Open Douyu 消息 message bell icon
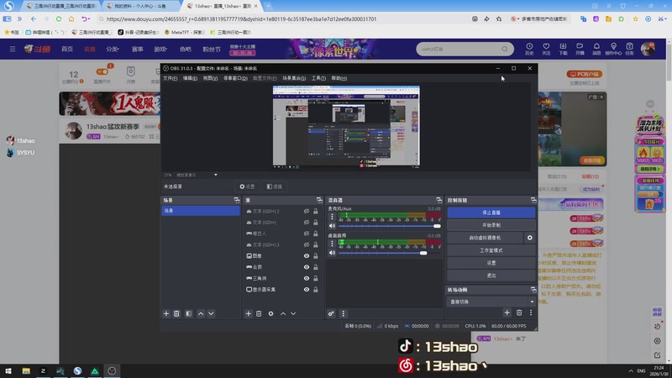This screenshot has width=672, height=378. click(596, 49)
